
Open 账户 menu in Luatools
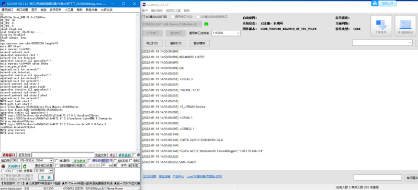(x=145, y=10)
